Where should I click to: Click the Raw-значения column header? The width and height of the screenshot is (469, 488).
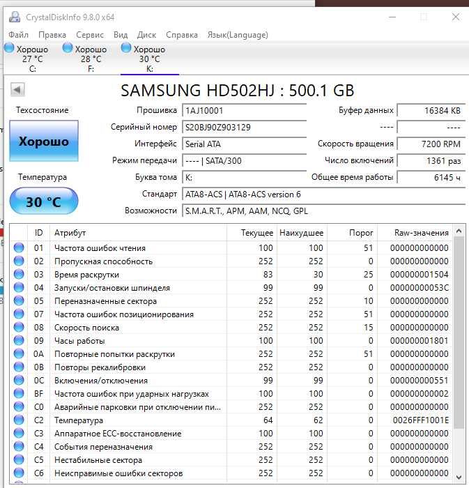(x=415, y=232)
